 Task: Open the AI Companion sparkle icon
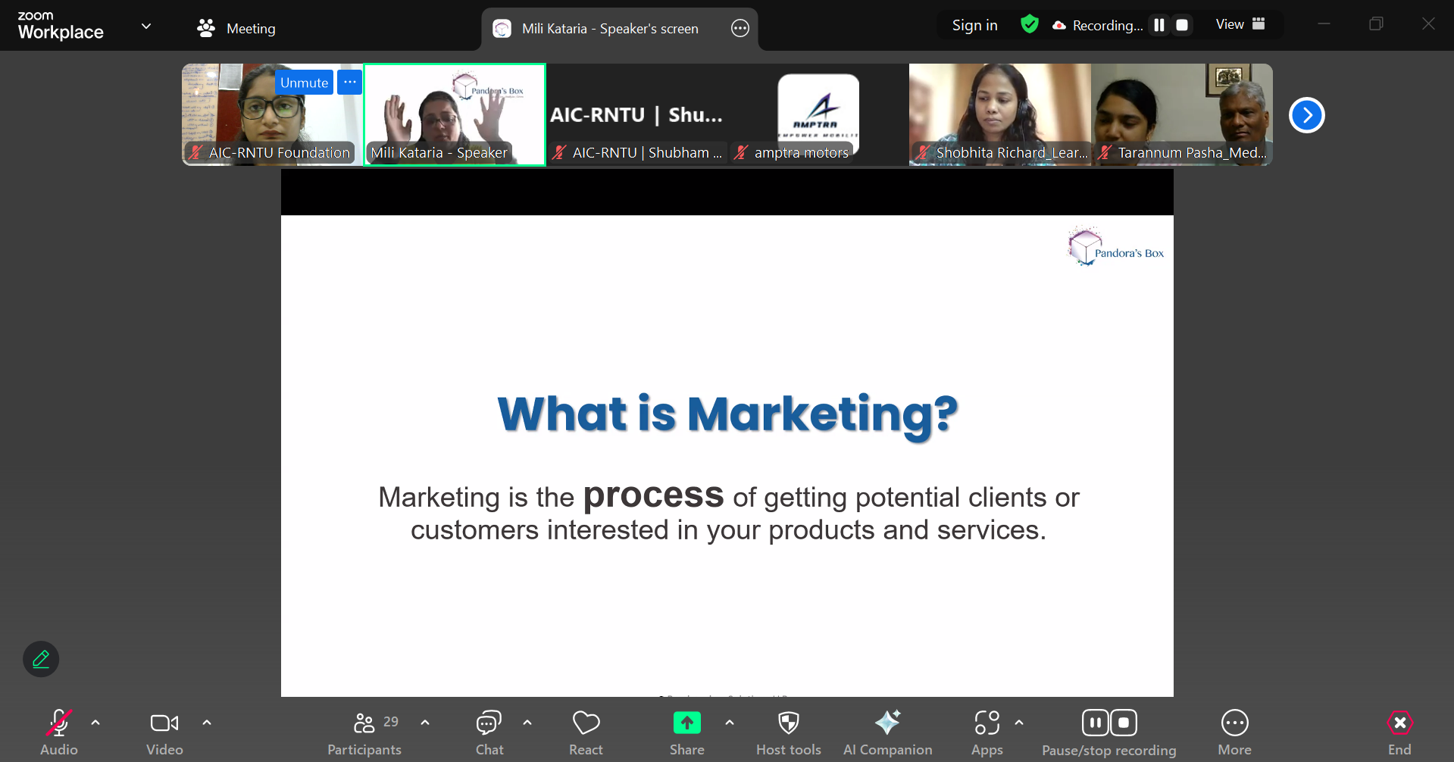coord(887,724)
